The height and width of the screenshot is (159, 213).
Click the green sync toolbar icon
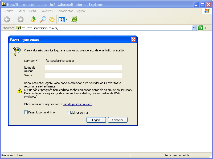coord(74,19)
